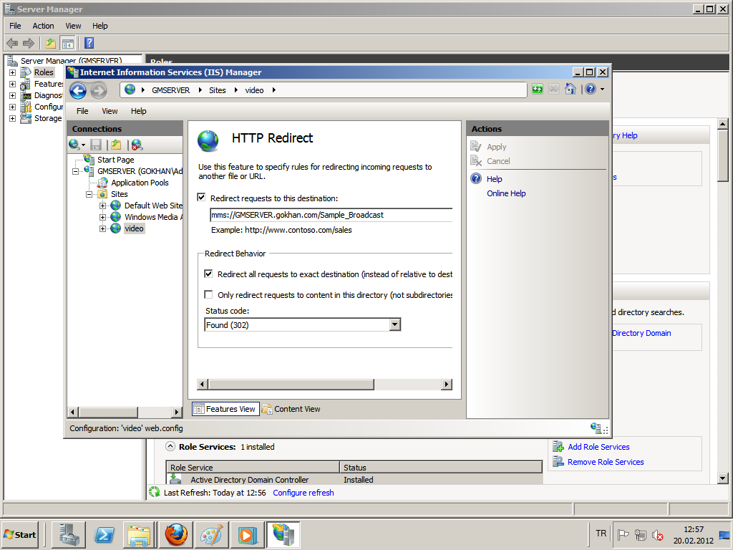Image resolution: width=733 pixels, height=550 pixels.
Task: Uncheck Redirect requests to this destination
Action: [x=201, y=198]
